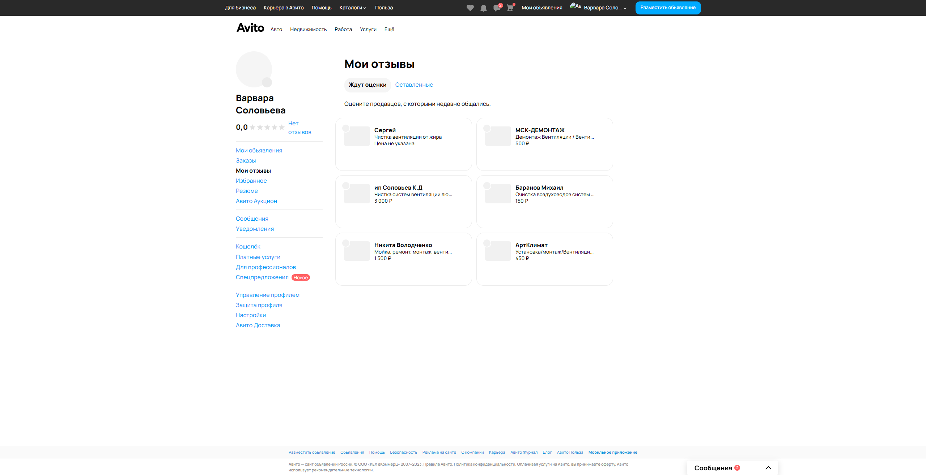
Task: Open the Нет отзывов link
Action: pyautogui.click(x=300, y=128)
